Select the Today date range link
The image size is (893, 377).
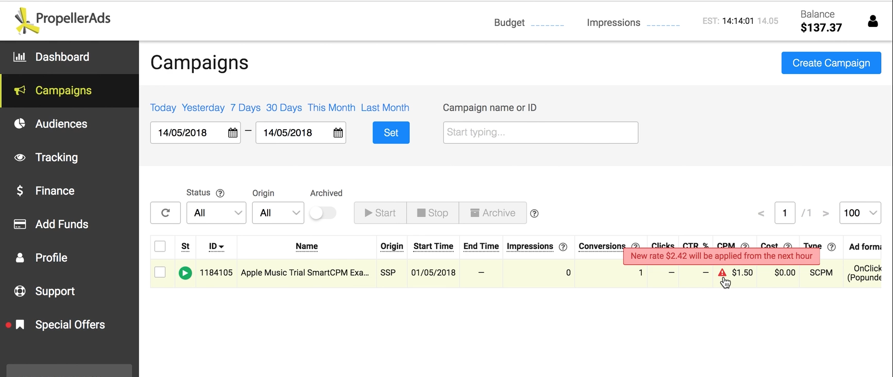point(163,107)
